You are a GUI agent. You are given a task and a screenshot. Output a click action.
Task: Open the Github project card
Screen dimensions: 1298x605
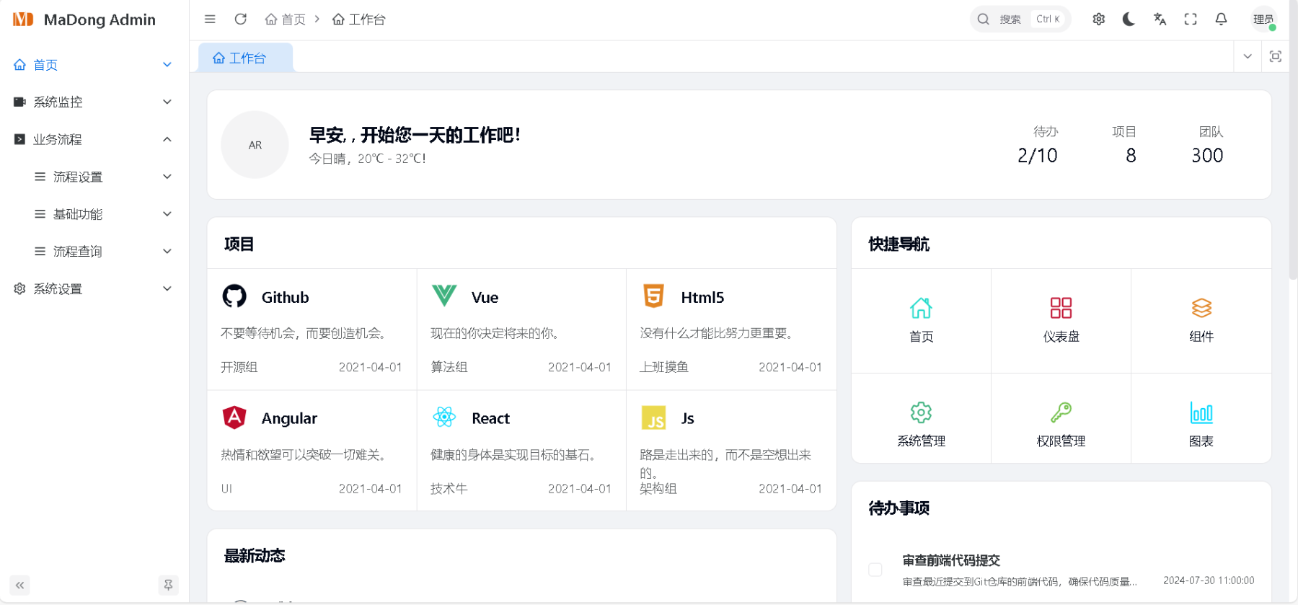[312, 329]
